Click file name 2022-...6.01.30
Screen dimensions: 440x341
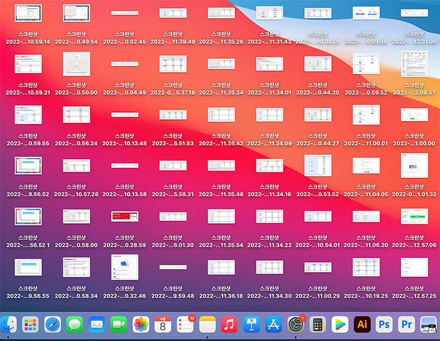(173, 245)
